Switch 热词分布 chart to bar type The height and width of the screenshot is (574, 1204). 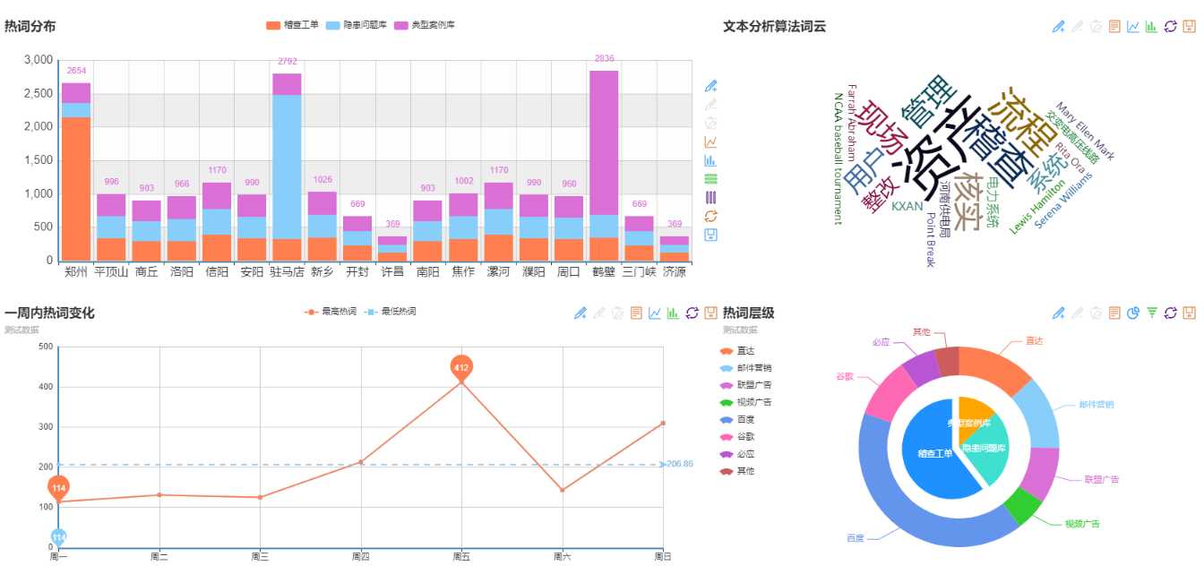(710, 160)
